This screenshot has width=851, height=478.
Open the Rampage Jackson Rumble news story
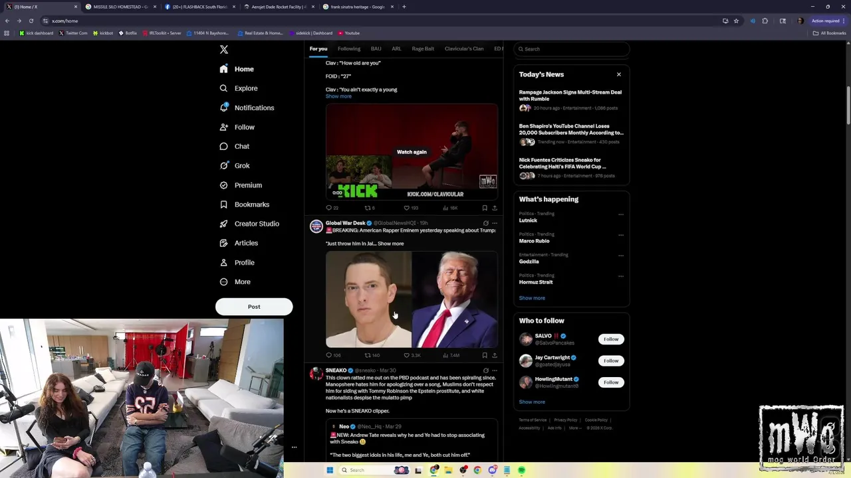click(x=570, y=100)
